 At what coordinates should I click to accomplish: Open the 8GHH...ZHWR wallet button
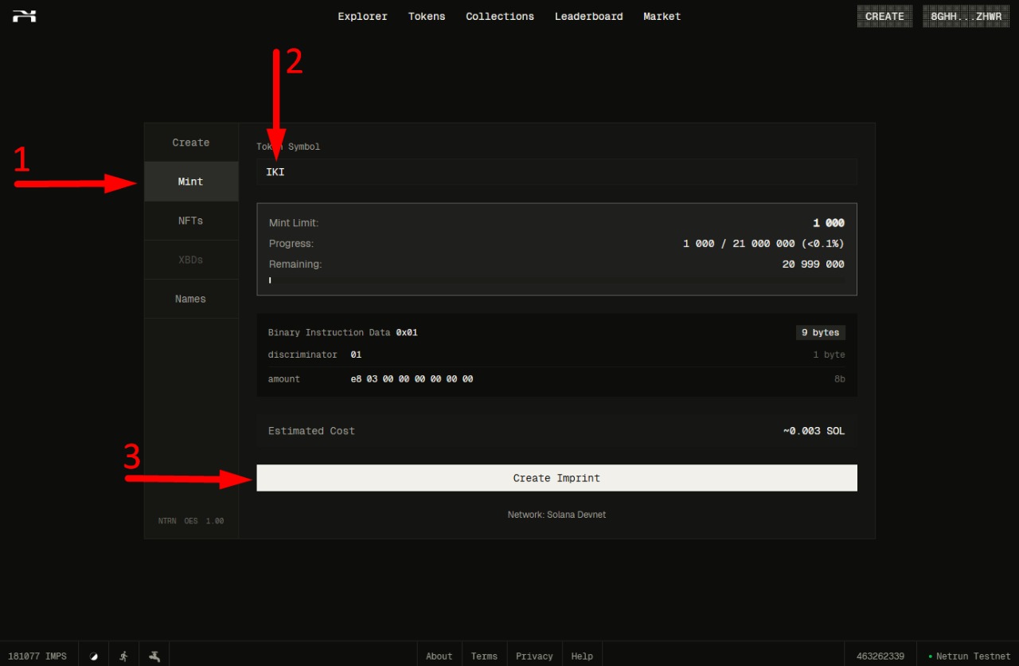[966, 17]
